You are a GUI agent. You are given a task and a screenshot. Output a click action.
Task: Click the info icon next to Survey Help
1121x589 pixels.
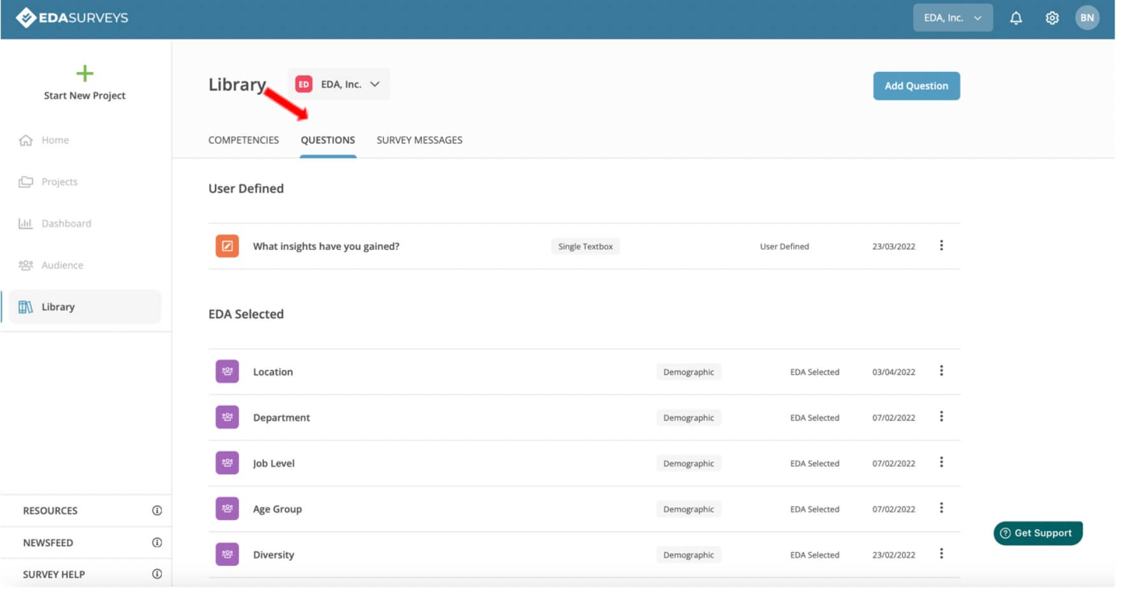coord(157,574)
